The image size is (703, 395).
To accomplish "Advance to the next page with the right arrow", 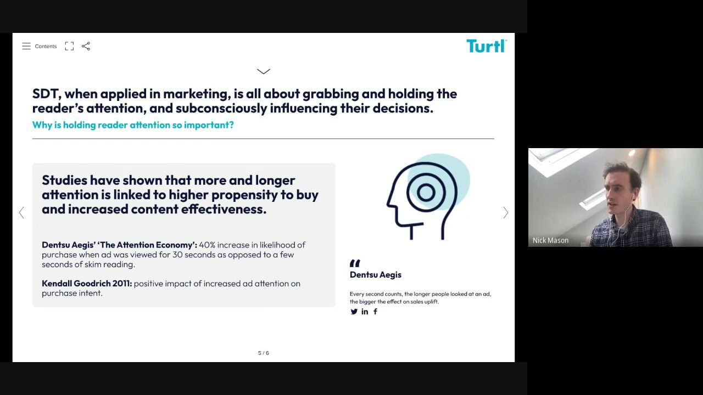I will (x=505, y=213).
